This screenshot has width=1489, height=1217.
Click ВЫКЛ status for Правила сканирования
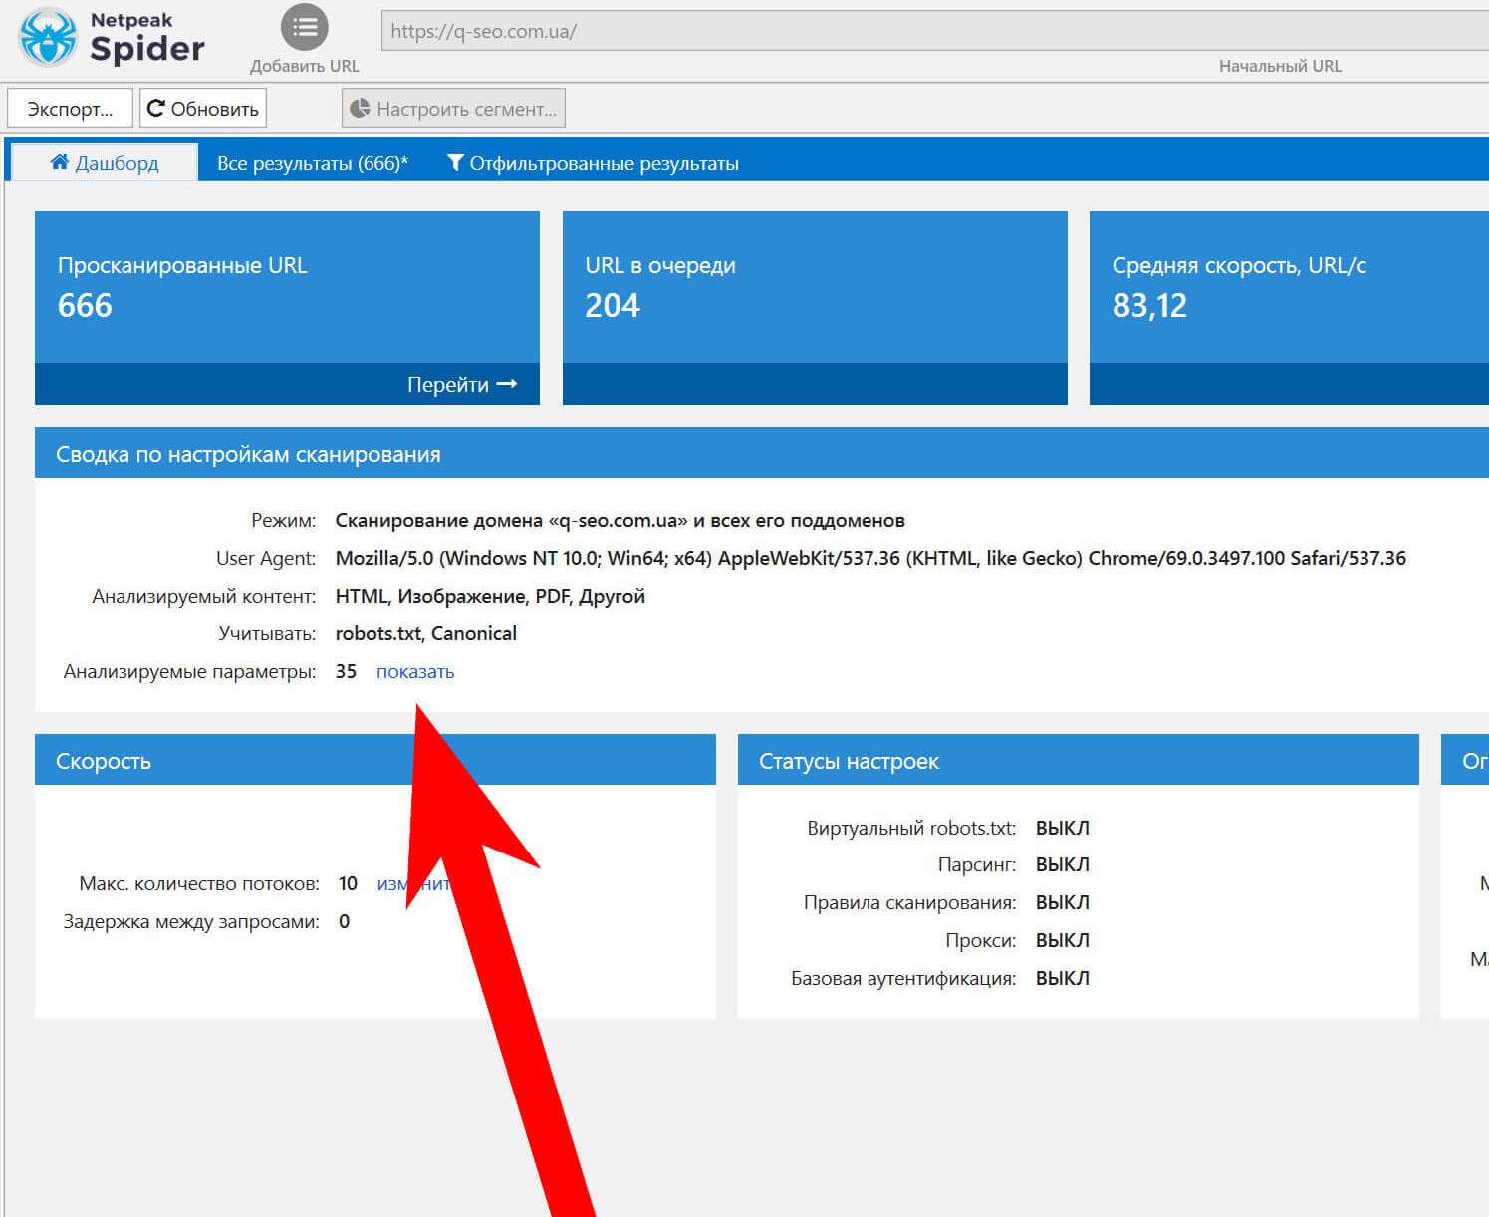point(1062,902)
